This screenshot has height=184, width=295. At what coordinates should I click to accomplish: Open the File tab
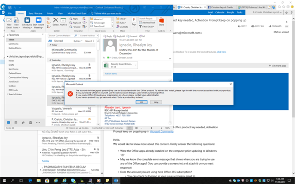[x=10, y=13]
